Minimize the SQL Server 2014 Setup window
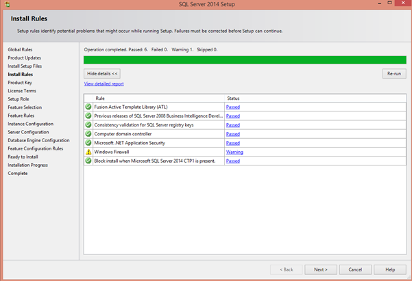 [x=379, y=3]
